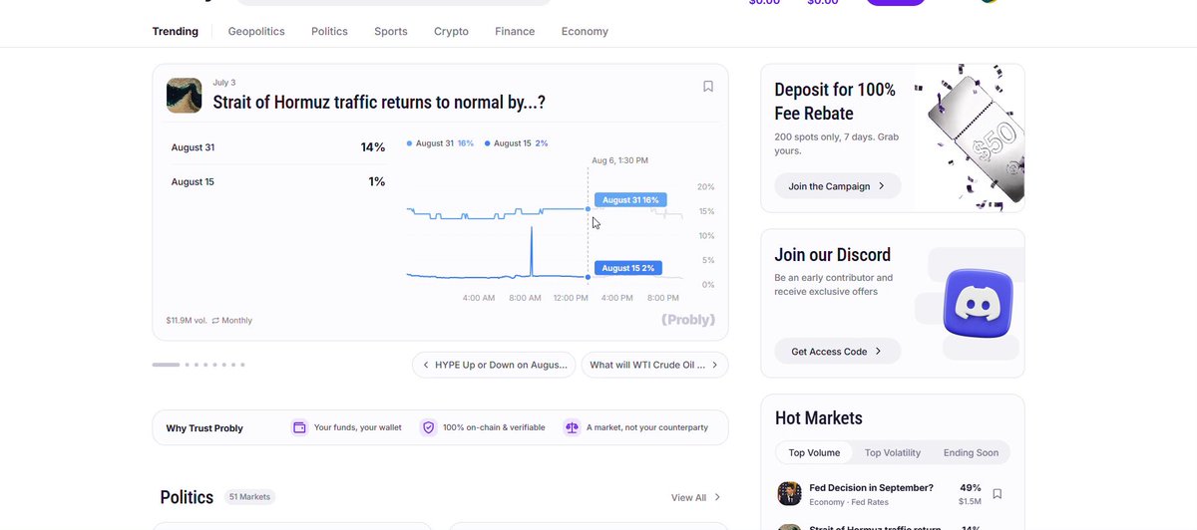The height and width of the screenshot is (530, 1197).
Task: Toggle August 15 series in chart legend
Action: tap(516, 143)
